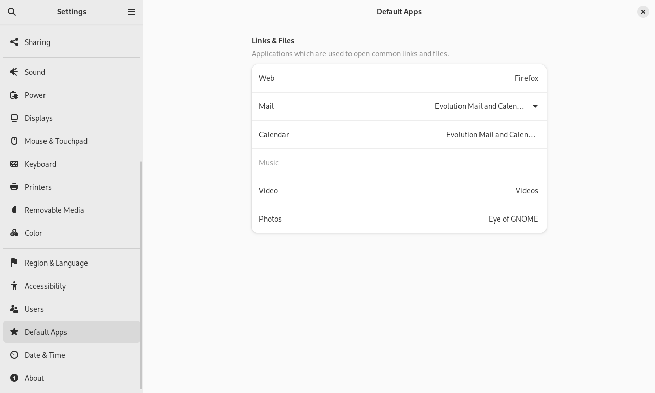Click the Power icon in sidebar
Viewport: 655px width, 393px height.
click(14, 95)
